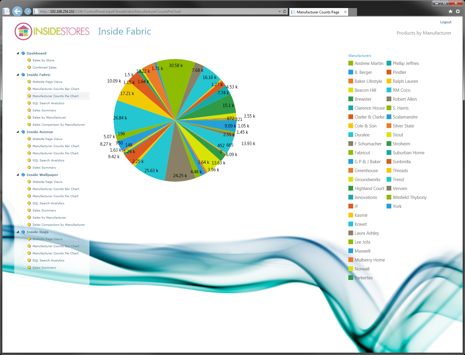The width and height of the screenshot is (465, 355).
Task: Click yellow bullet icon beside Sales by Store
Action: coord(29,60)
